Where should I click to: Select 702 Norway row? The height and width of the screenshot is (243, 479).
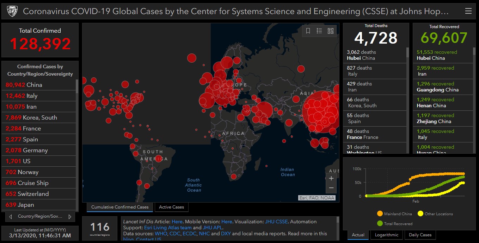39,172
